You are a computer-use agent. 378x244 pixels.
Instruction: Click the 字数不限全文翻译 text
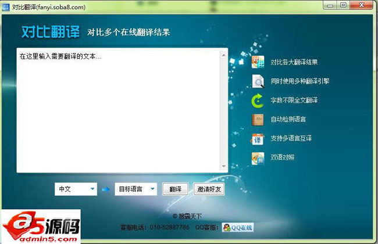pos(294,100)
